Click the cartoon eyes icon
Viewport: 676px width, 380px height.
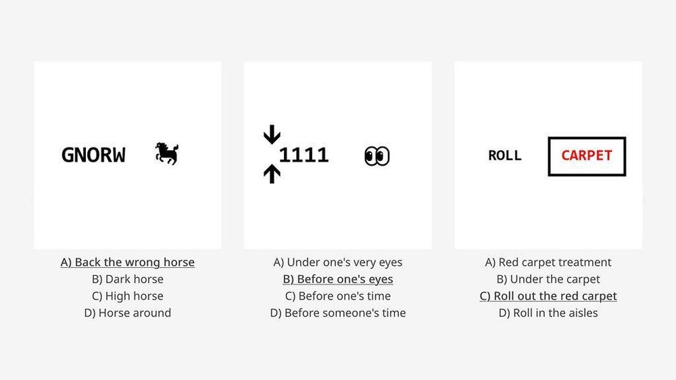[x=377, y=156]
